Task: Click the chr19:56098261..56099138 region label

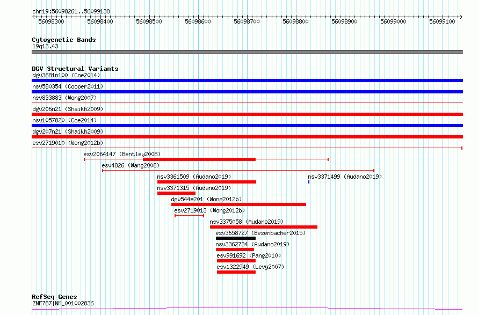Action: point(71,12)
